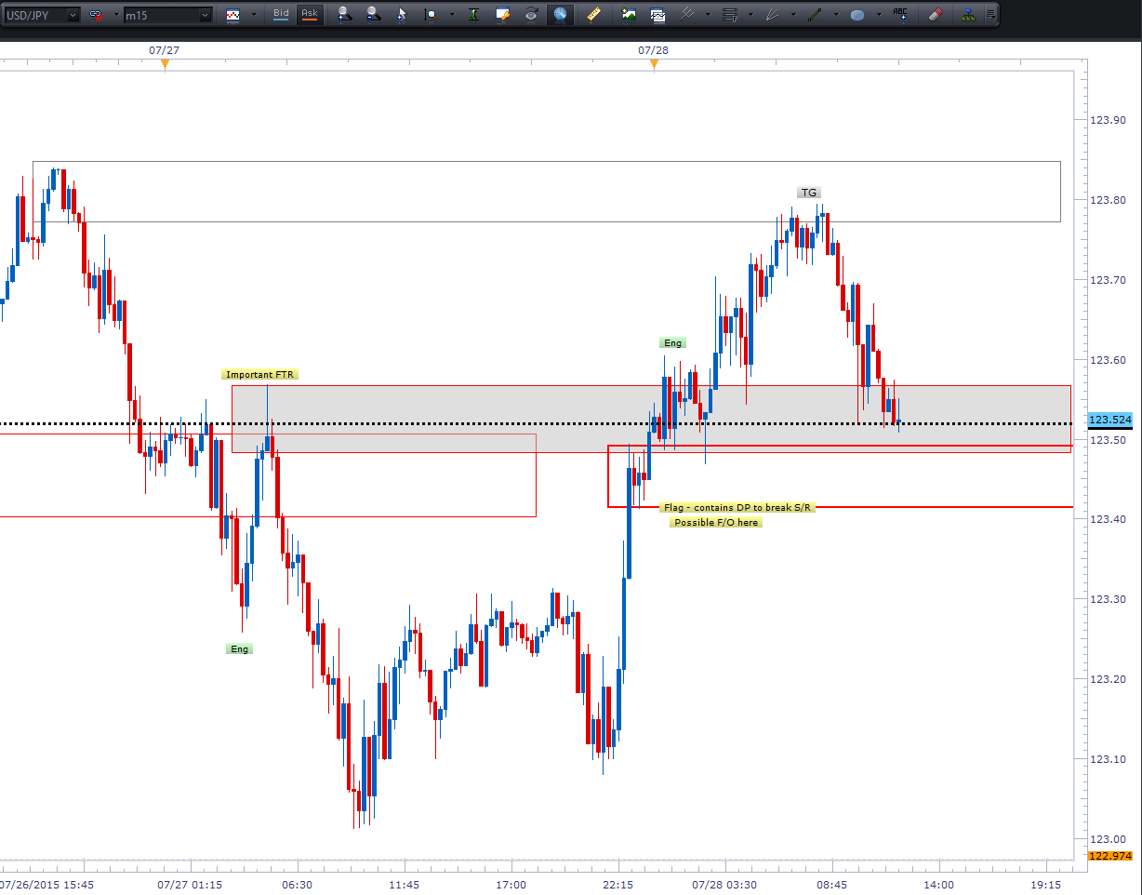Click the zoom in magnifier icon
This screenshot has width=1142, height=895.
[x=345, y=15]
